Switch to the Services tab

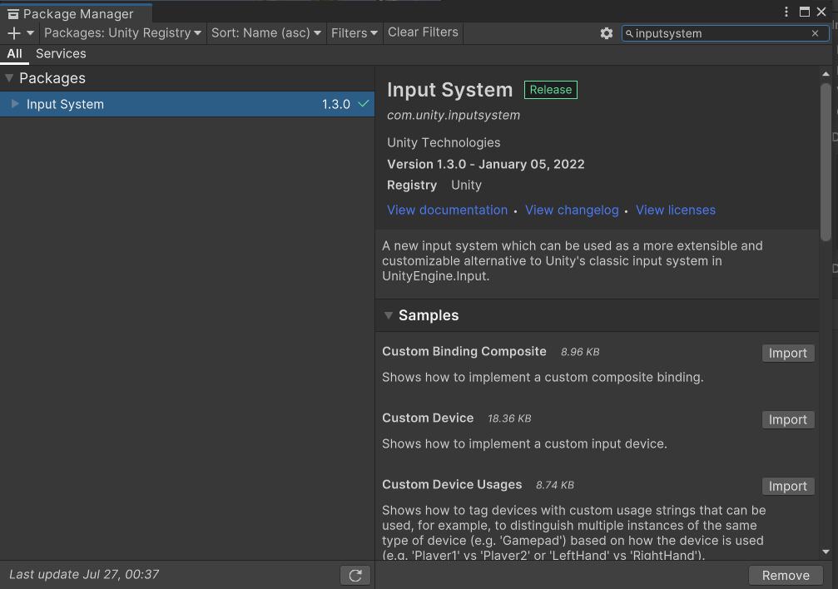pos(61,54)
